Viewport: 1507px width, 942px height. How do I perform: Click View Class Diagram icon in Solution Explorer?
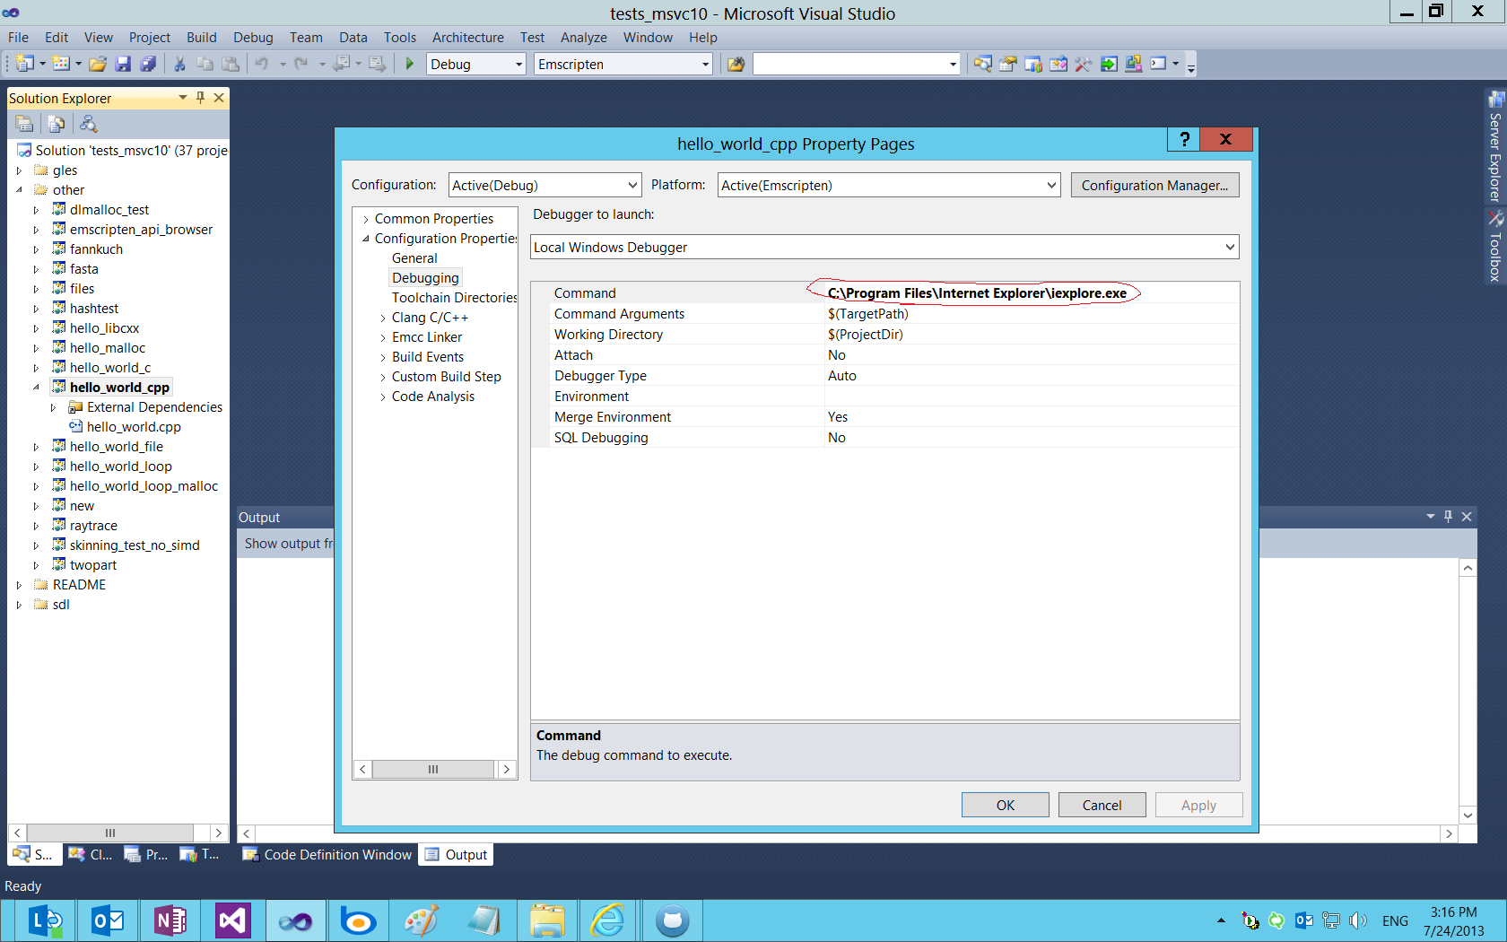[89, 124]
